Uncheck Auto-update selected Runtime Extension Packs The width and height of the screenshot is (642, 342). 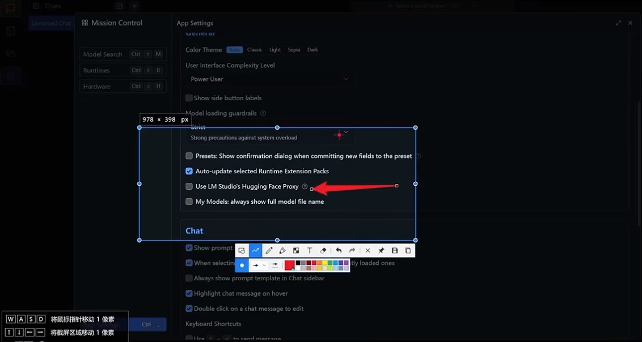pyautogui.click(x=189, y=171)
